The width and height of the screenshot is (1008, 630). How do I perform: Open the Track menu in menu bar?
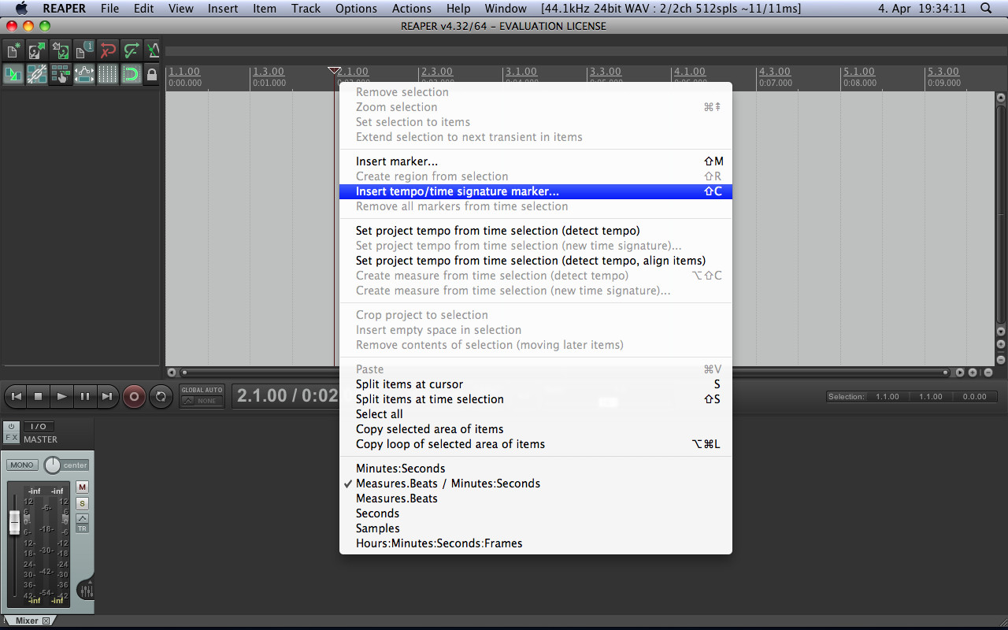(x=306, y=9)
